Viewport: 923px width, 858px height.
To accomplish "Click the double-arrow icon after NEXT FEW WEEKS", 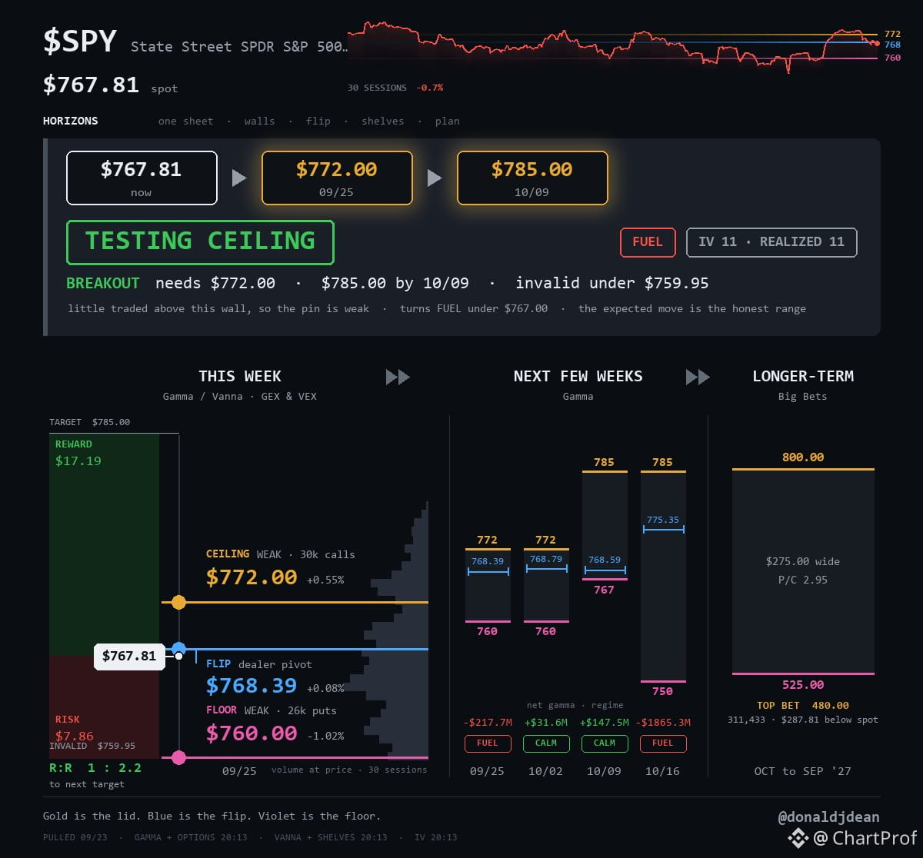I will tap(698, 377).
